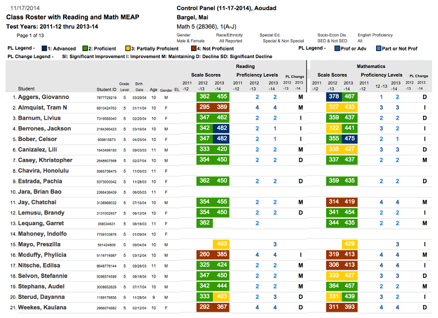Screen dimensions: 438x318
Task: Click the report date 11/17/2014
Action: click(25, 8)
